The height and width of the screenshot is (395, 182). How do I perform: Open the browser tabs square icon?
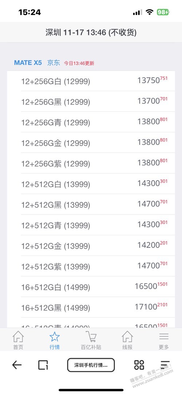tap(43, 365)
